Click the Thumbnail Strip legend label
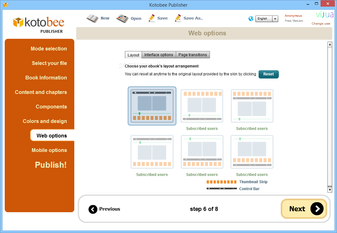Screen dimensions: 337x233 [253, 182]
